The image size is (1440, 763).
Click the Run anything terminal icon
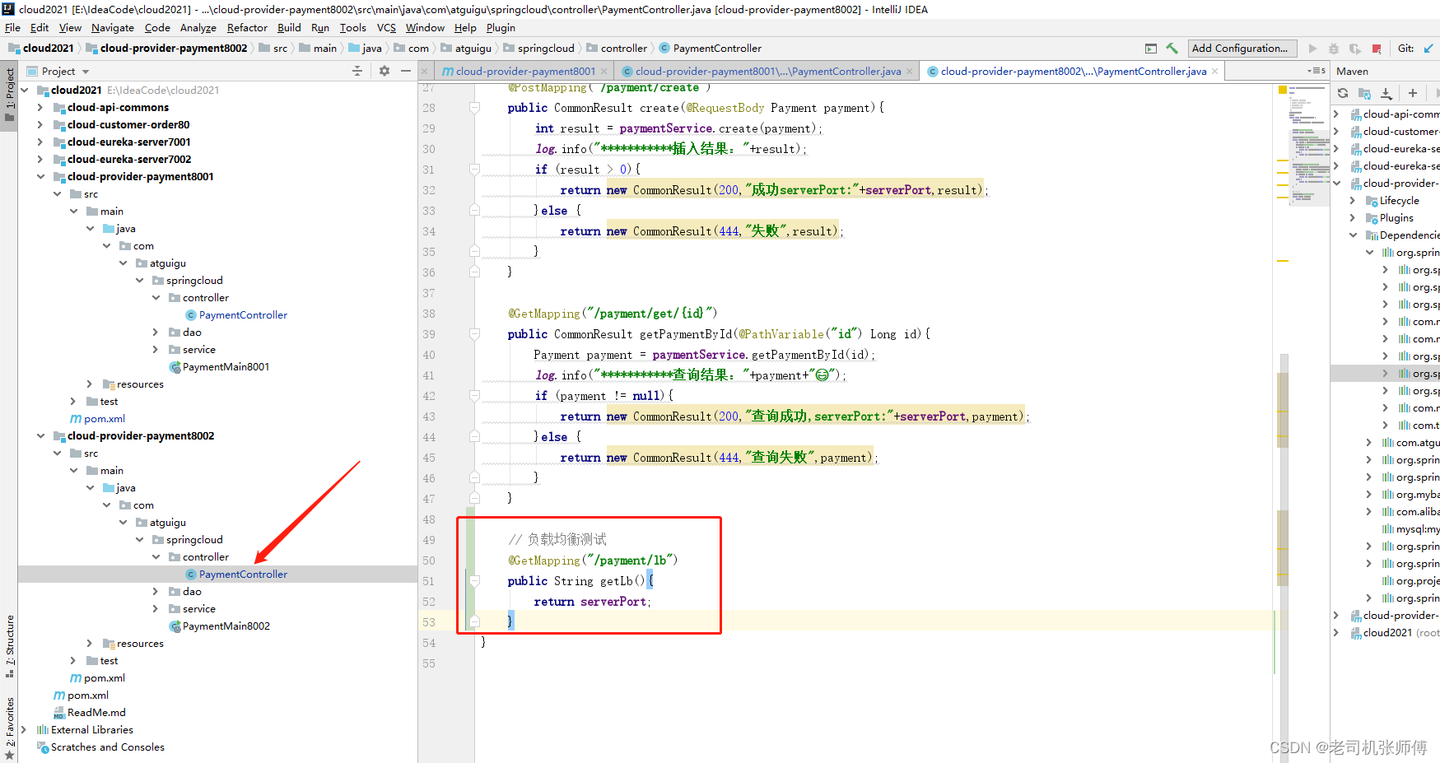[x=1151, y=49]
